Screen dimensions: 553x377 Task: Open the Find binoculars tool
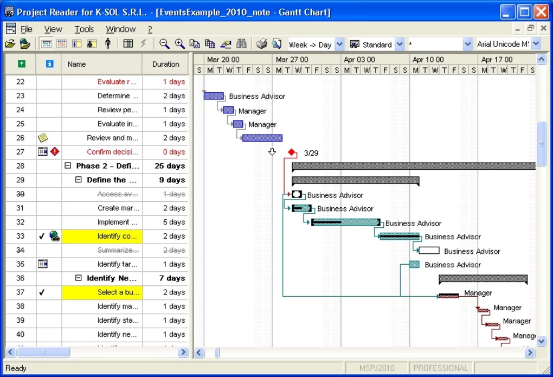241,44
